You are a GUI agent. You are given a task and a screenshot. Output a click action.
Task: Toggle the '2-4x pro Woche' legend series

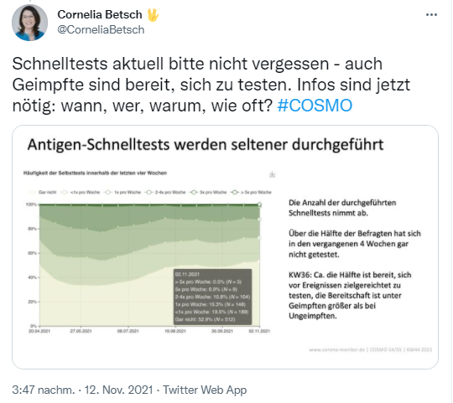point(165,192)
